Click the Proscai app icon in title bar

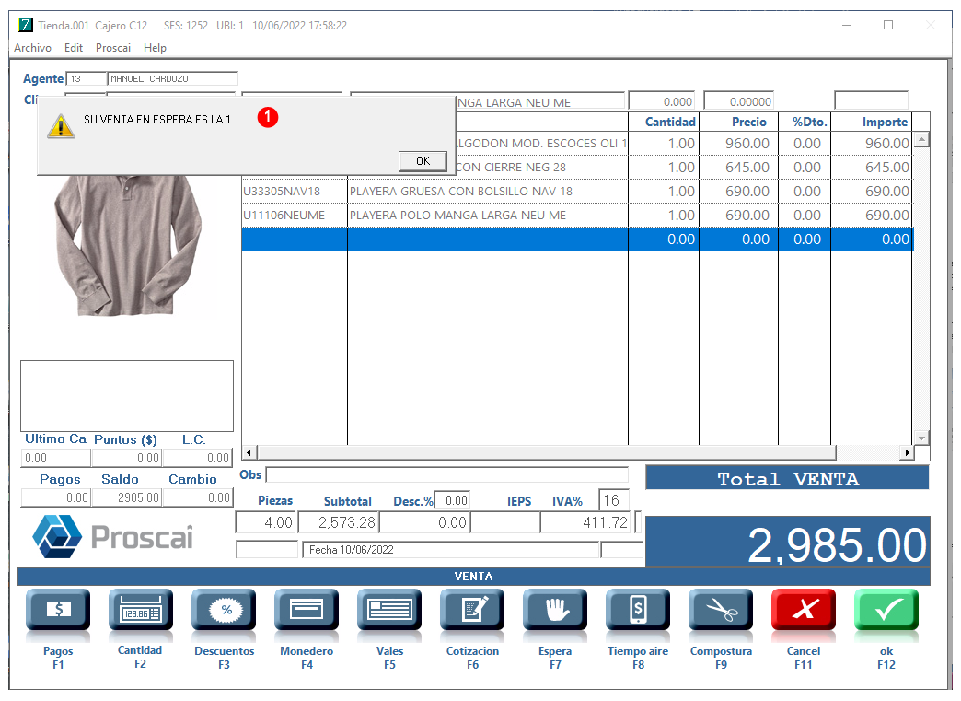click(x=25, y=25)
